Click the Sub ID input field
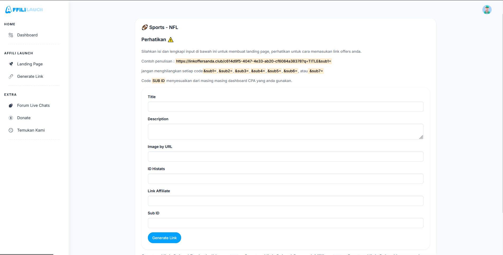The width and height of the screenshot is (503, 255). [x=285, y=223]
